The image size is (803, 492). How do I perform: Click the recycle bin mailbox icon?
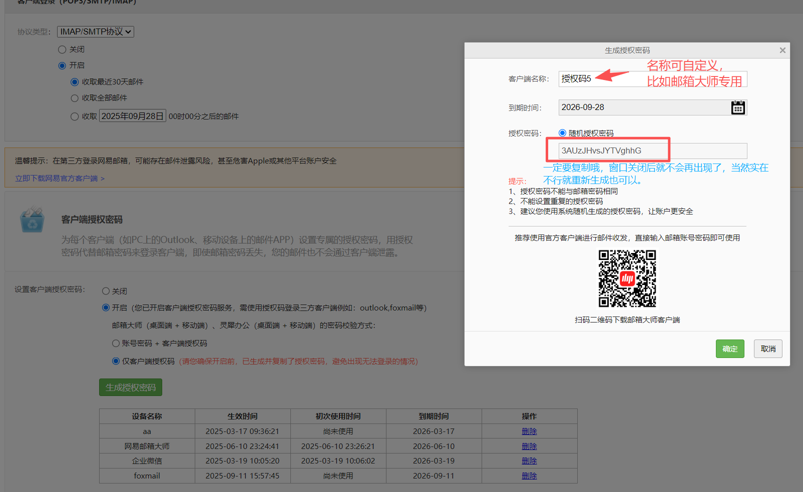point(33,220)
